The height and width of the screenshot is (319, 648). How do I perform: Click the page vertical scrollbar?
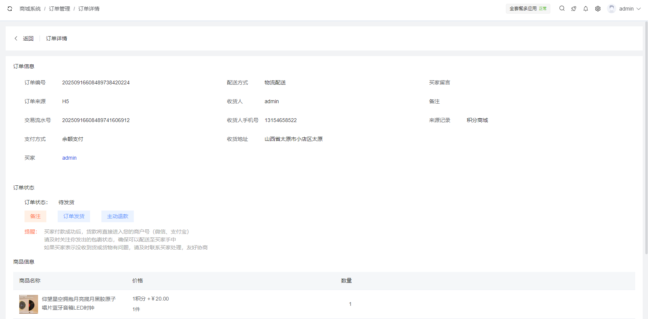(x=646, y=138)
